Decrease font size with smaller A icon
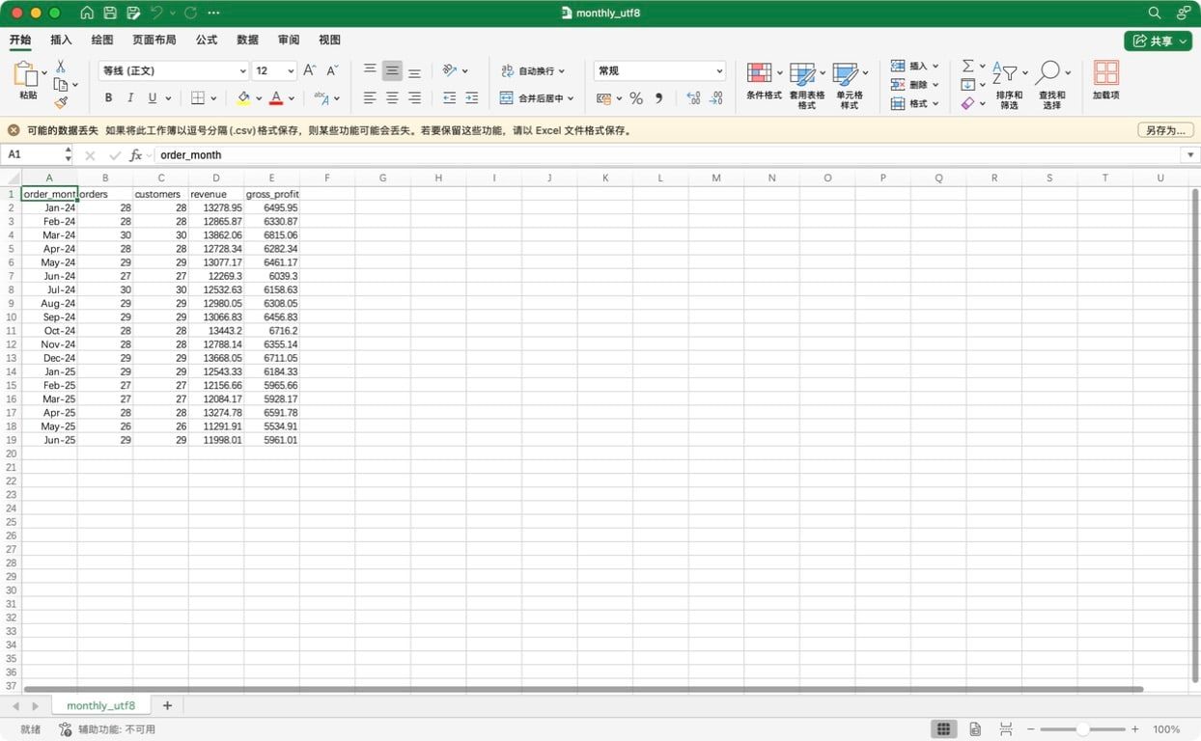1201x741 pixels. coord(332,70)
